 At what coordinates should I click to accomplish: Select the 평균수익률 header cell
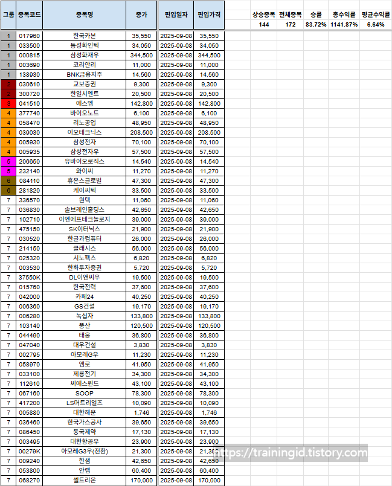[x=376, y=14]
